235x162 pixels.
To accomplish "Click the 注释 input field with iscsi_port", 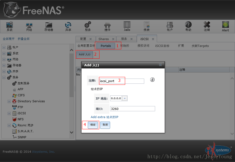I will click(122, 81).
